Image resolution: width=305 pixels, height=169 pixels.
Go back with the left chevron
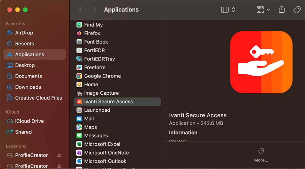81,9
